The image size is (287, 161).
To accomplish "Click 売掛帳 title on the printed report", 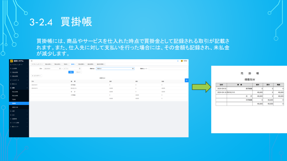I will pos(250,74).
